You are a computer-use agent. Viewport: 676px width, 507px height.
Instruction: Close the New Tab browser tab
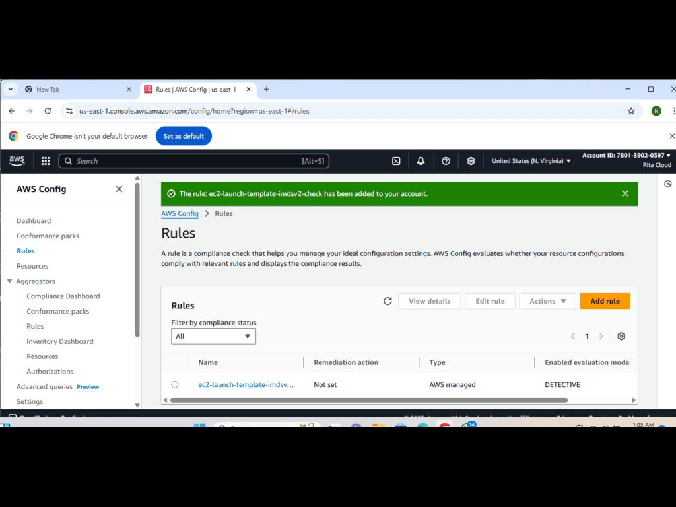click(129, 89)
